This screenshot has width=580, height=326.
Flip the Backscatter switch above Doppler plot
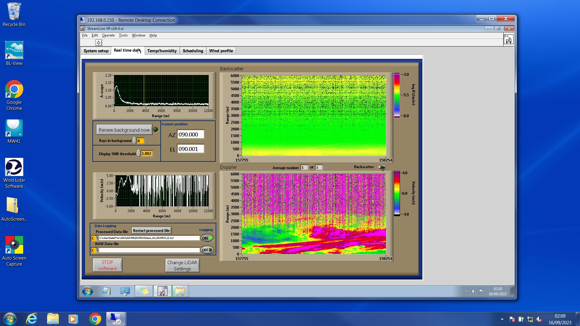click(x=382, y=167)
